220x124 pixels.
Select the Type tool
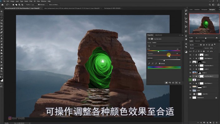[x=2, y=59]
